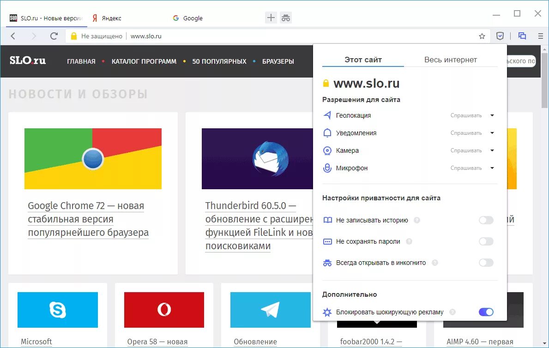This screenshot has height=348, width=549.
Task: Click the yellow padlock in address bar
Action: [x=73, y=36]
